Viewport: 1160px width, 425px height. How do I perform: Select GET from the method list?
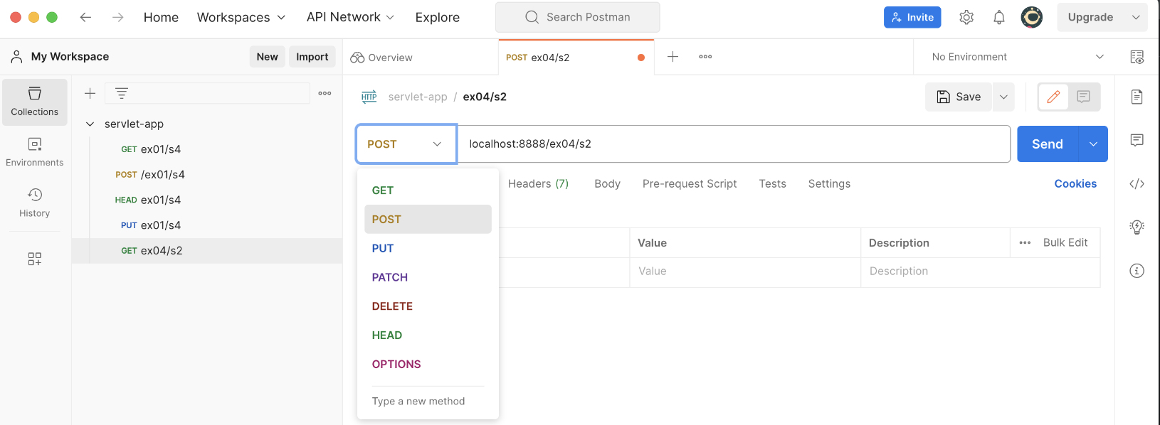coord(428,190)
